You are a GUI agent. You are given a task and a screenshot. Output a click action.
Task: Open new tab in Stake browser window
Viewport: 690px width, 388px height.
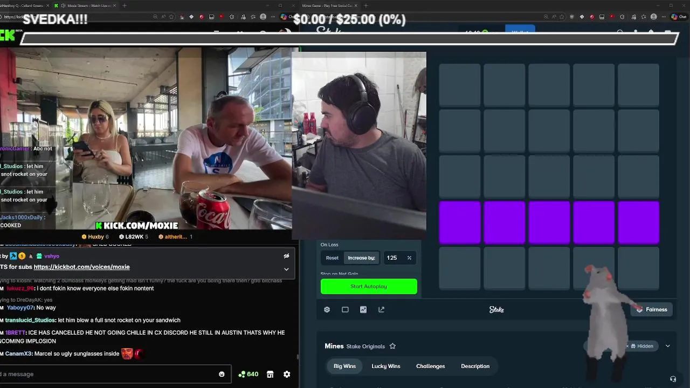366,5
